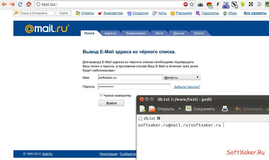Focus the Поиск в Интернете search field
Screen dimensions: 269x160
coord(37,13)
